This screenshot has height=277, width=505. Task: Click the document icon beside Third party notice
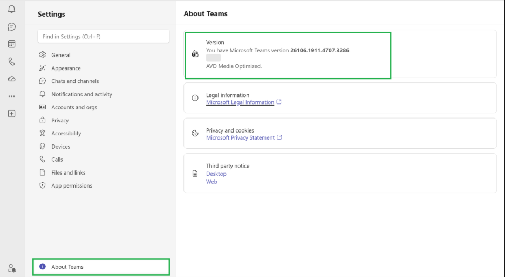coord(195,174)
